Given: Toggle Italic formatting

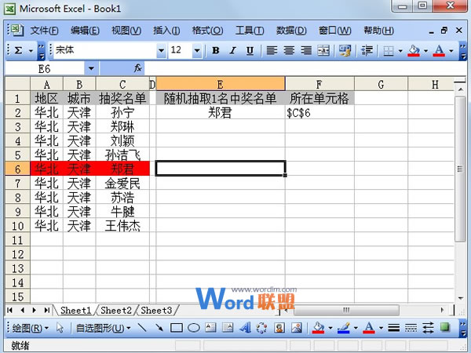Looking at the screenshot, I should pyautogui.click(x=232, y=50).
